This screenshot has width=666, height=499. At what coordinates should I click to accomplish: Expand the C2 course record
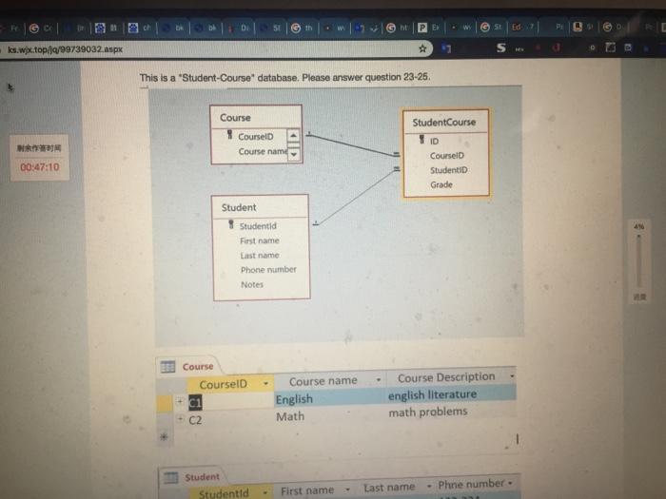click(180, 419)
